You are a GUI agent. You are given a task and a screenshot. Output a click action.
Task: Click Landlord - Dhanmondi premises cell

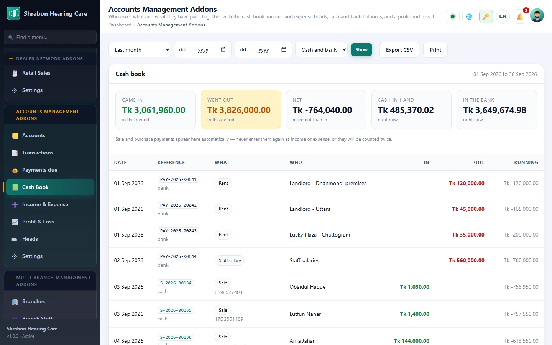point(328,183)
